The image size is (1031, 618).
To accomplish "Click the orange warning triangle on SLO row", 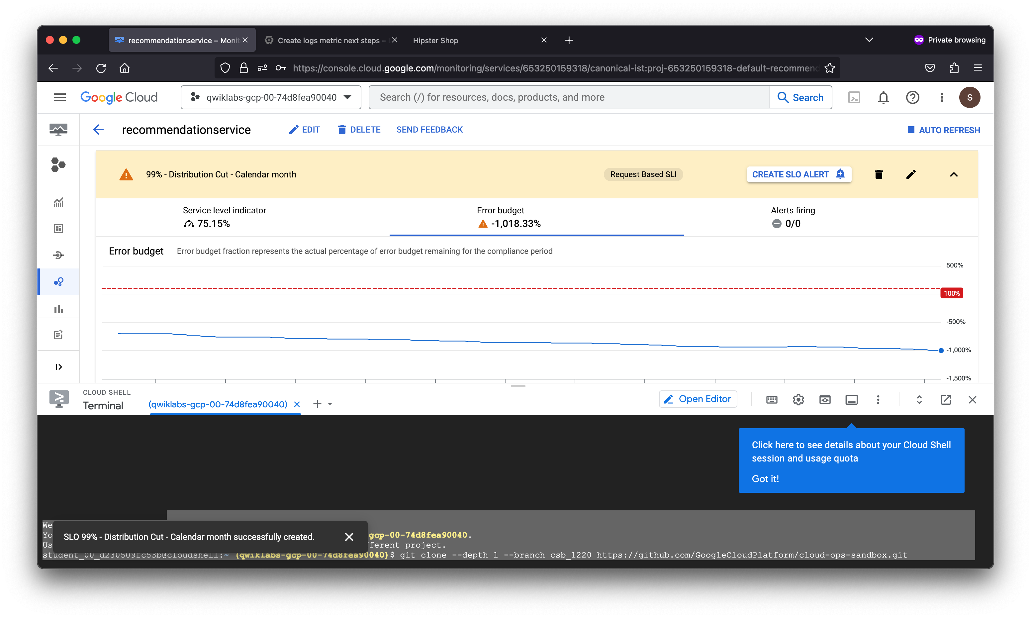I will [x=126, y=174].
